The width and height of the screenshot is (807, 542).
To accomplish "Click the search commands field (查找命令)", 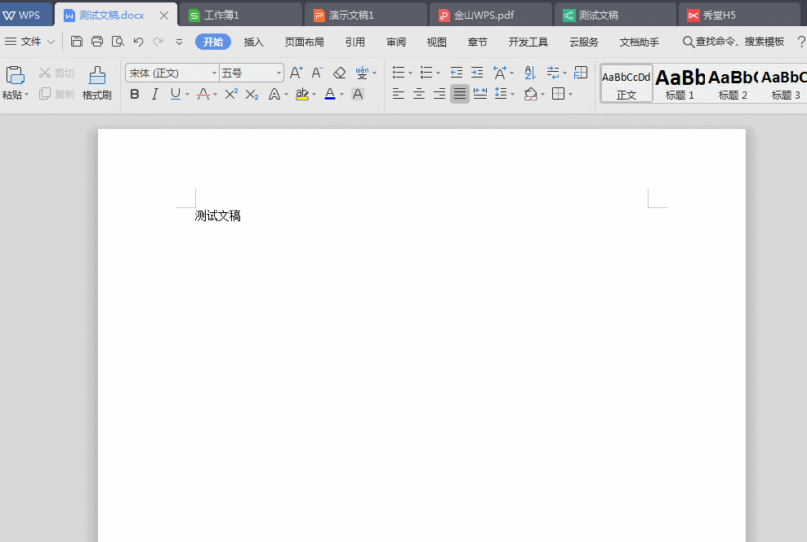I will 733,42.
